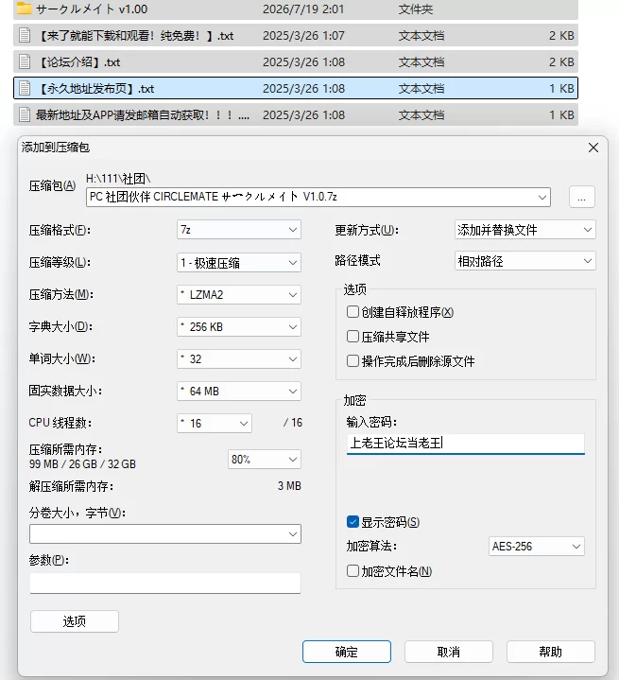Screen dimensions: 619x680
Task: Enable 加密文件名 checkbox
Action: tap(352, 570)
